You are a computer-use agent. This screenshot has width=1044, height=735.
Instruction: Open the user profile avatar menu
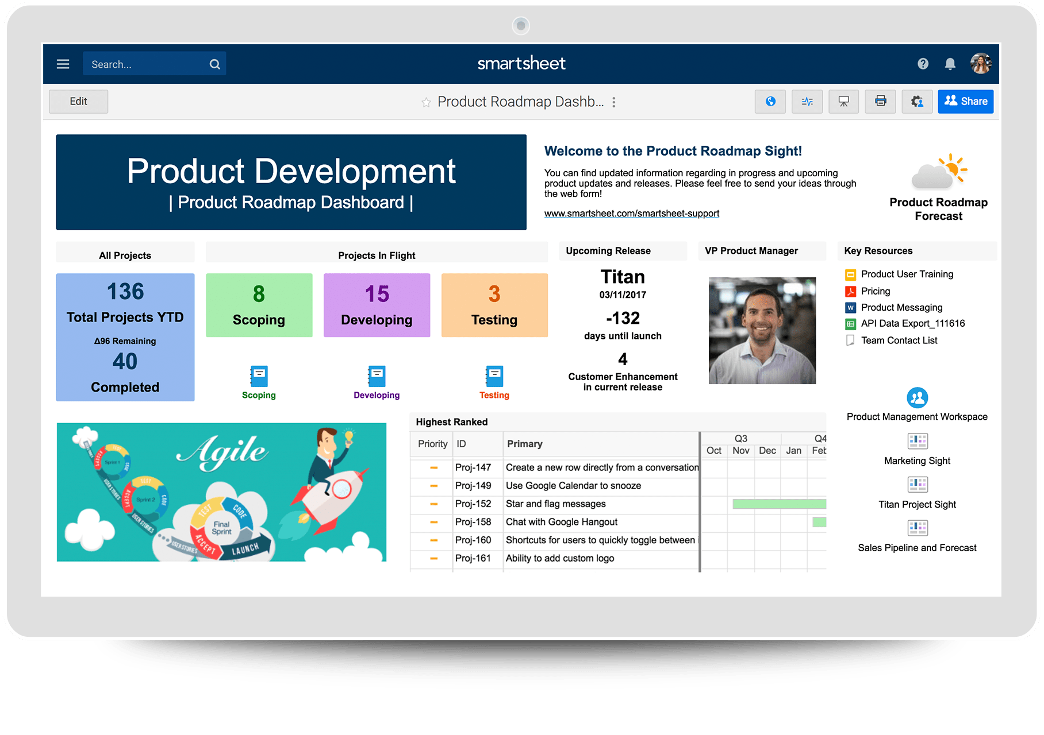[x=980, y=64]
